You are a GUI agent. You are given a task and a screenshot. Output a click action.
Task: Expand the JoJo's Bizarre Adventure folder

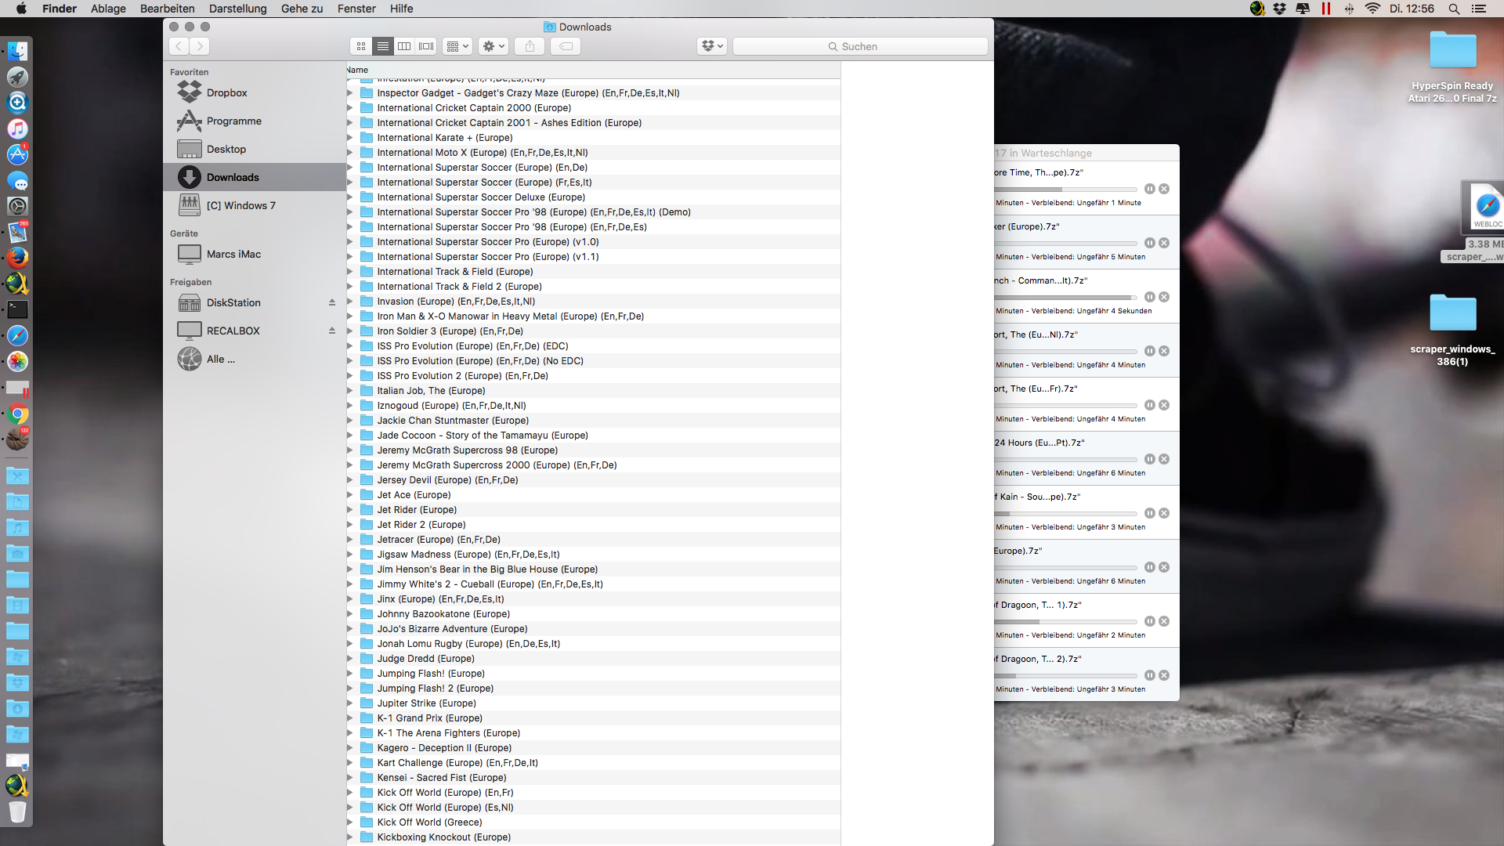point(350,628)
